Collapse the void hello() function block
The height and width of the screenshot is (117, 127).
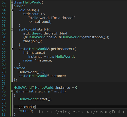coord(12,10)
